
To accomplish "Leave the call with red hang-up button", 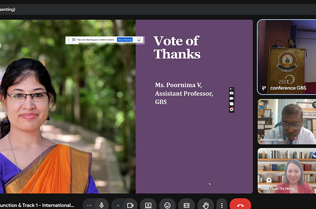I will pyautogui.click(x=240, y=205).
